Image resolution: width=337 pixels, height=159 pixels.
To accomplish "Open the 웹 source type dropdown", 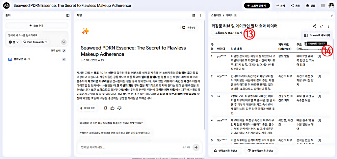I will pos(14,42).
